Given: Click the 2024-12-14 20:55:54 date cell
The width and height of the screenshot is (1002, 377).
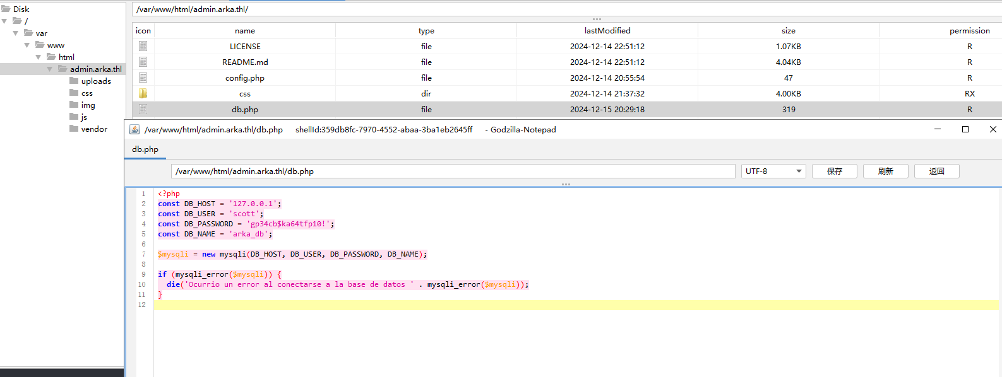Looking at the screenshot, I should pyautogui.click(x=607, y=78).
